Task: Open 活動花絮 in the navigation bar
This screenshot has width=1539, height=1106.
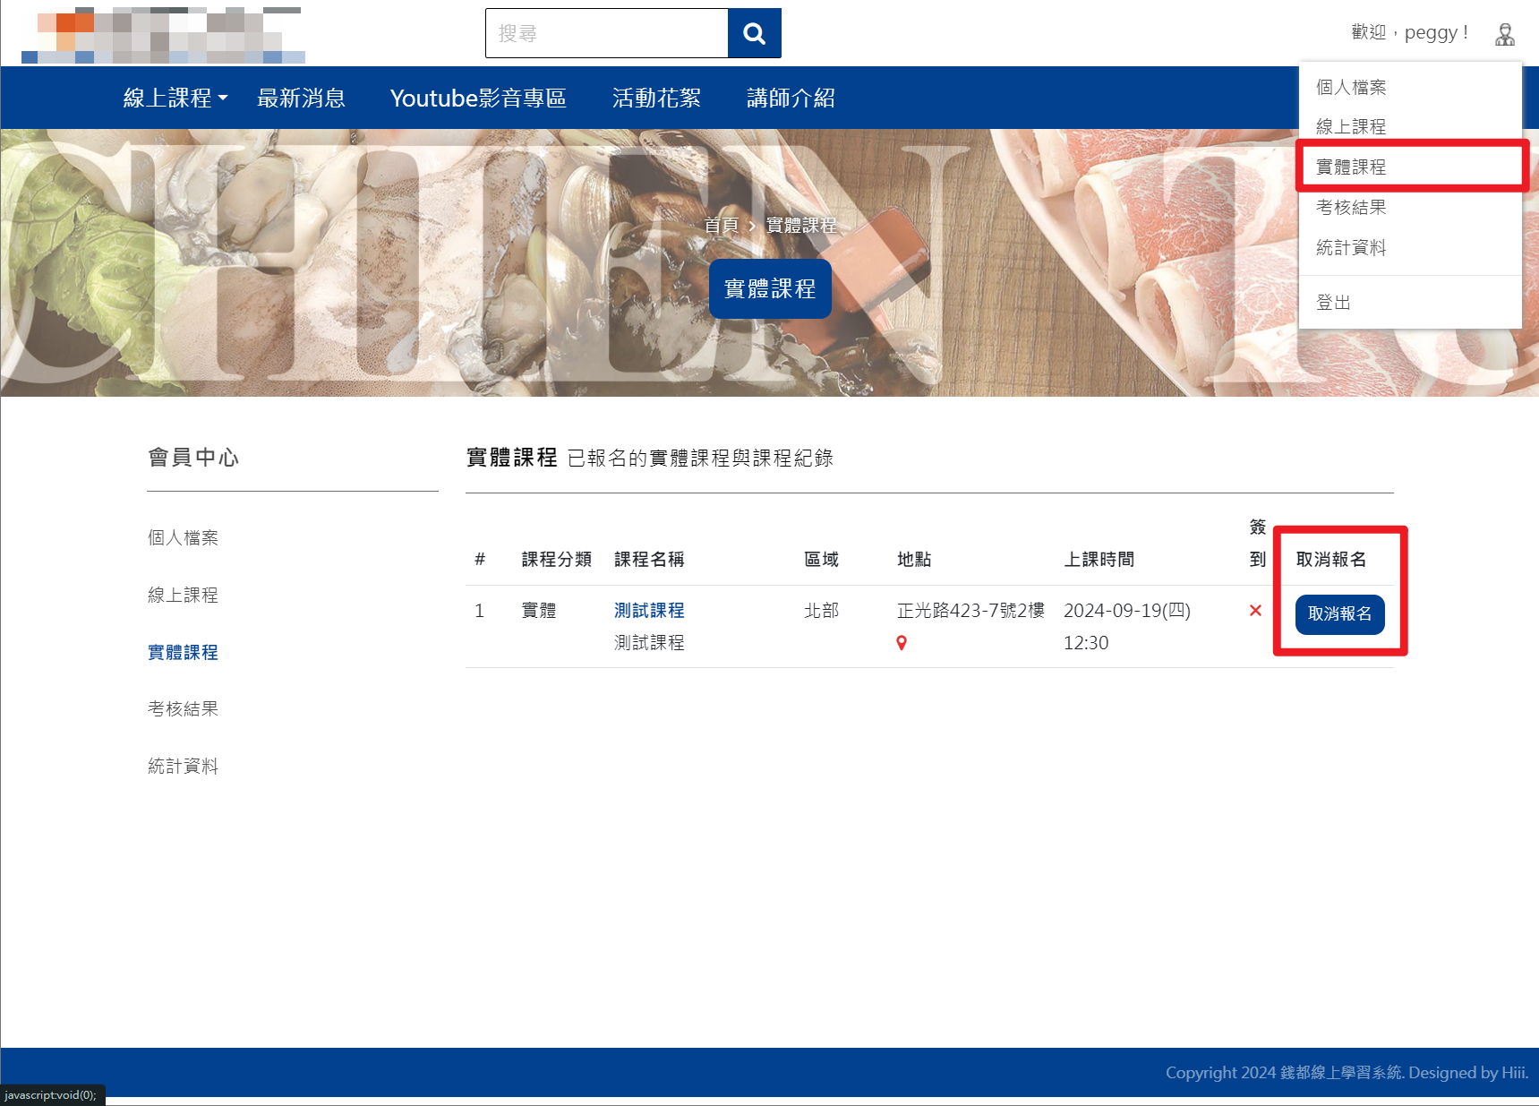Action: coord(656,98)
